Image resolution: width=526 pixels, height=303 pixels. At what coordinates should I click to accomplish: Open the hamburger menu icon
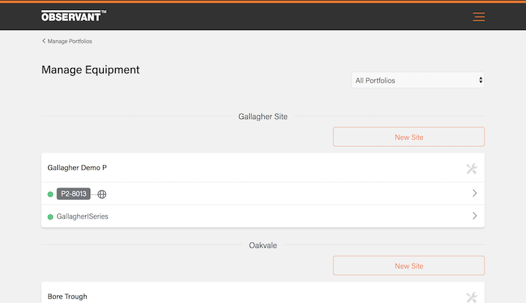(479, 16)
